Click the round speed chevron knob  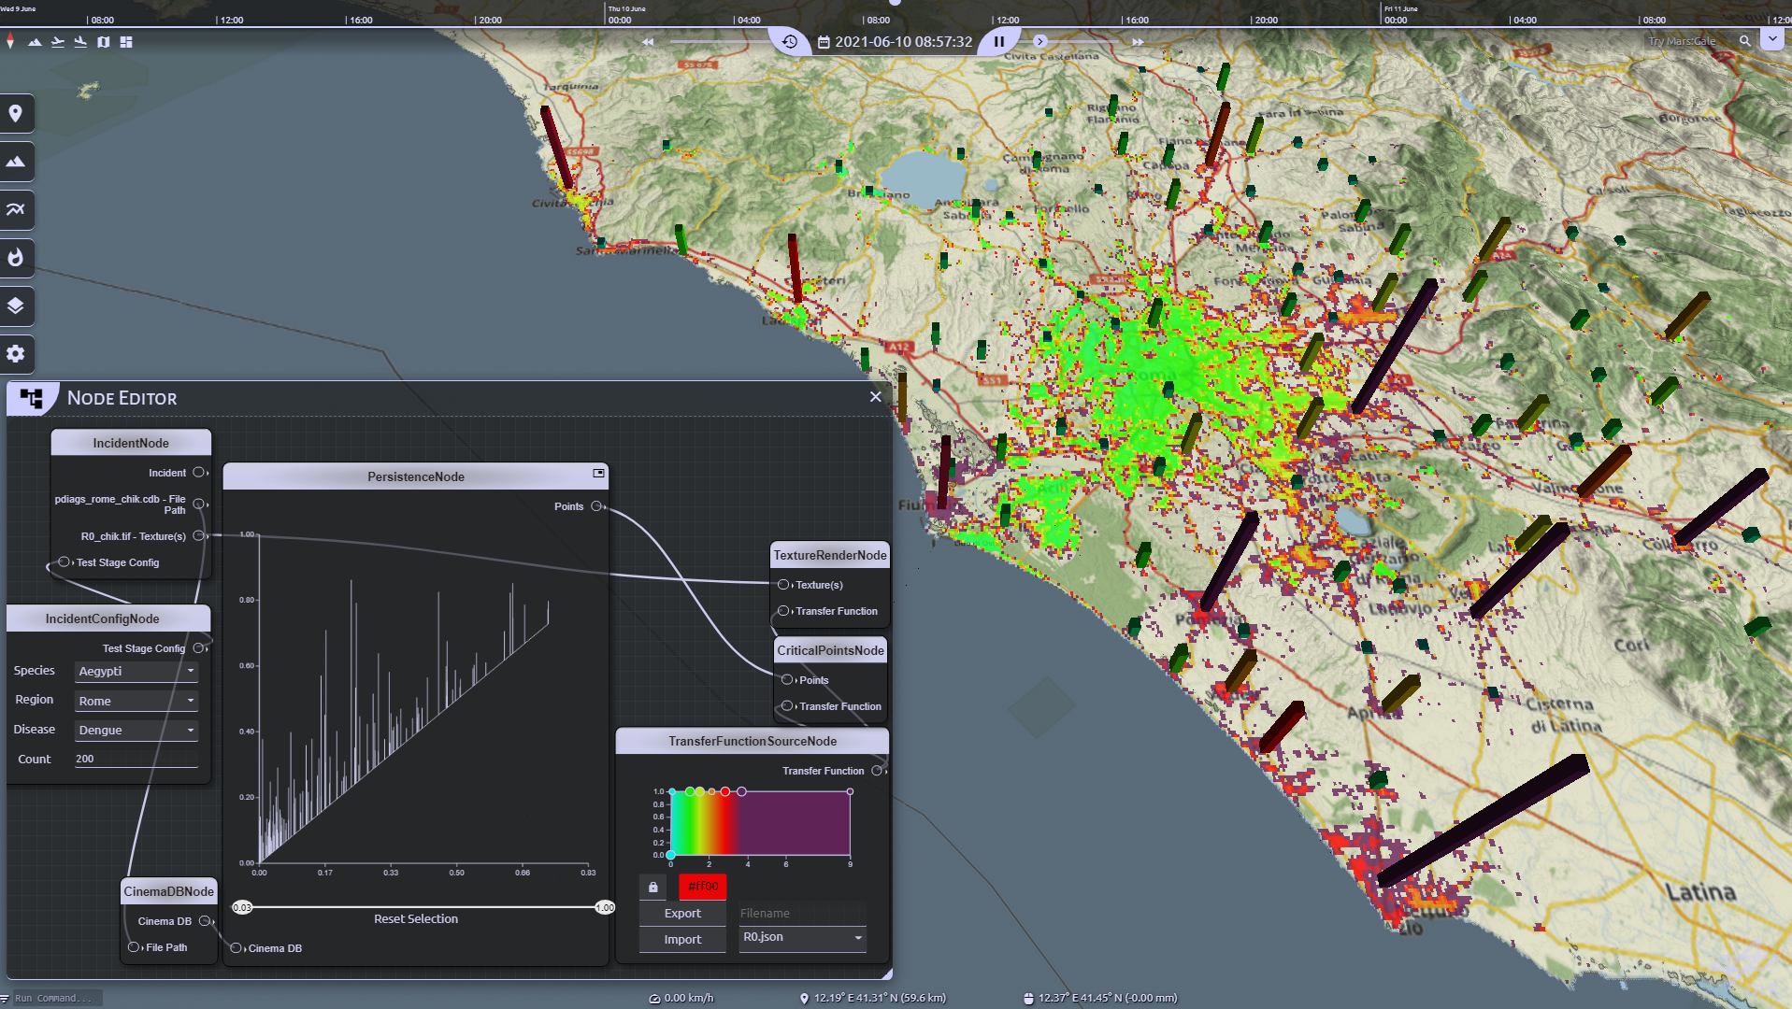1040,42
